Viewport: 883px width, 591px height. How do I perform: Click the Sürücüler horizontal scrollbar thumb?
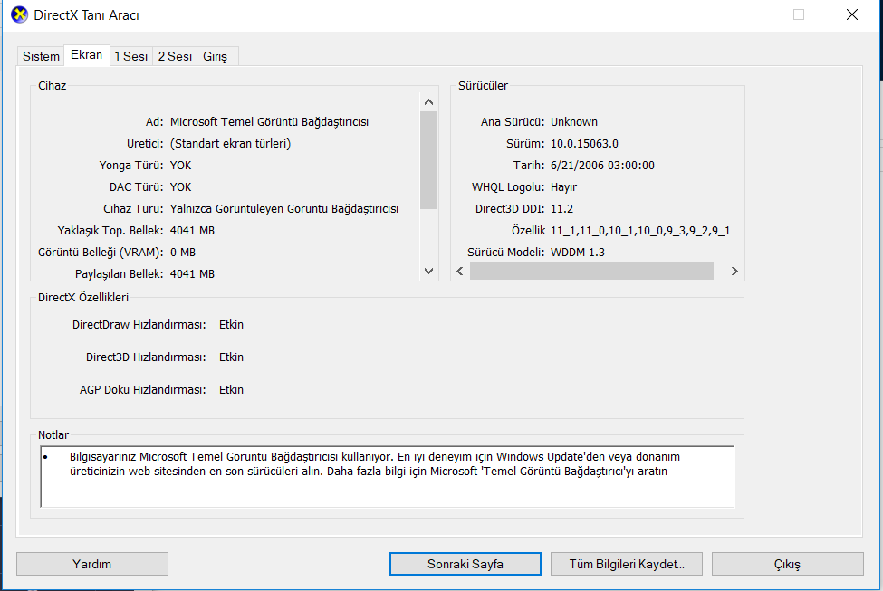tap(591, 272)
